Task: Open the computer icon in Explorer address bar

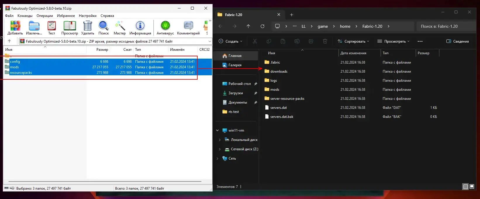Action: pos(277,26)
